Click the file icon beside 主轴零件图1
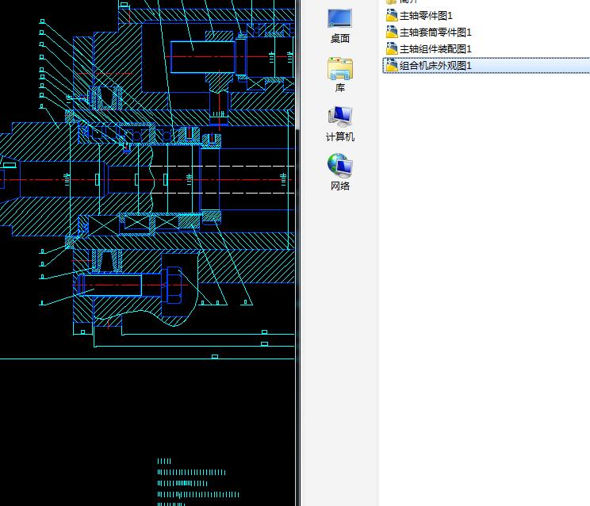The image size is (590, 506). click(x=392, y=15)
